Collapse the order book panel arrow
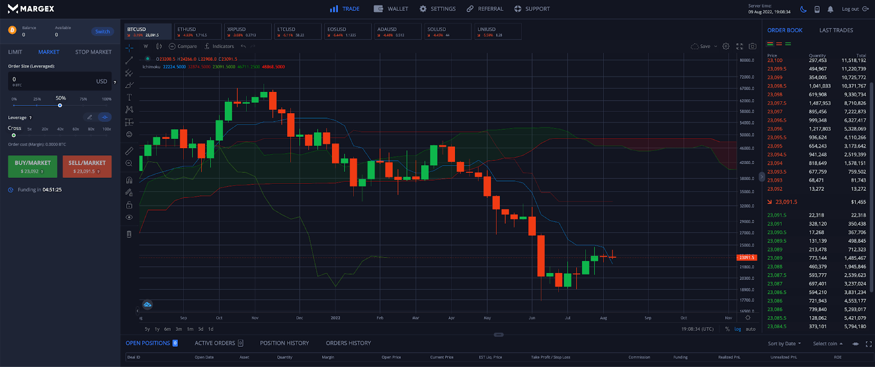The image size is (875, 367). click(x=762, y=177)
